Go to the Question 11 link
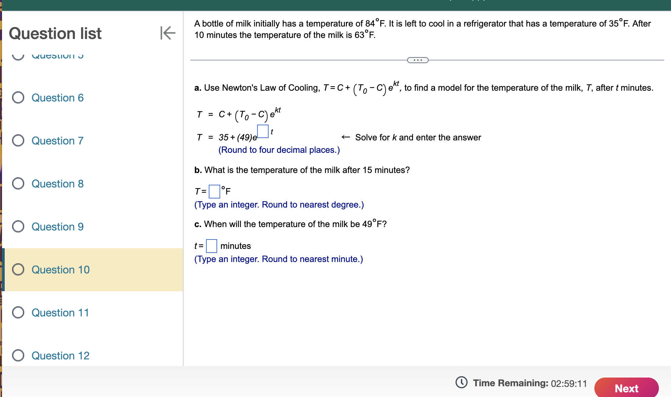The width and height of the screenshot is (671, 397). 60,313
